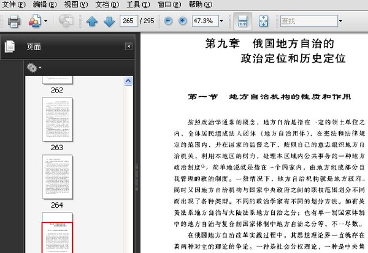368x253 pixels.
Task: Click the Print icon in the toolbar
Action: [x=14, y=21]
